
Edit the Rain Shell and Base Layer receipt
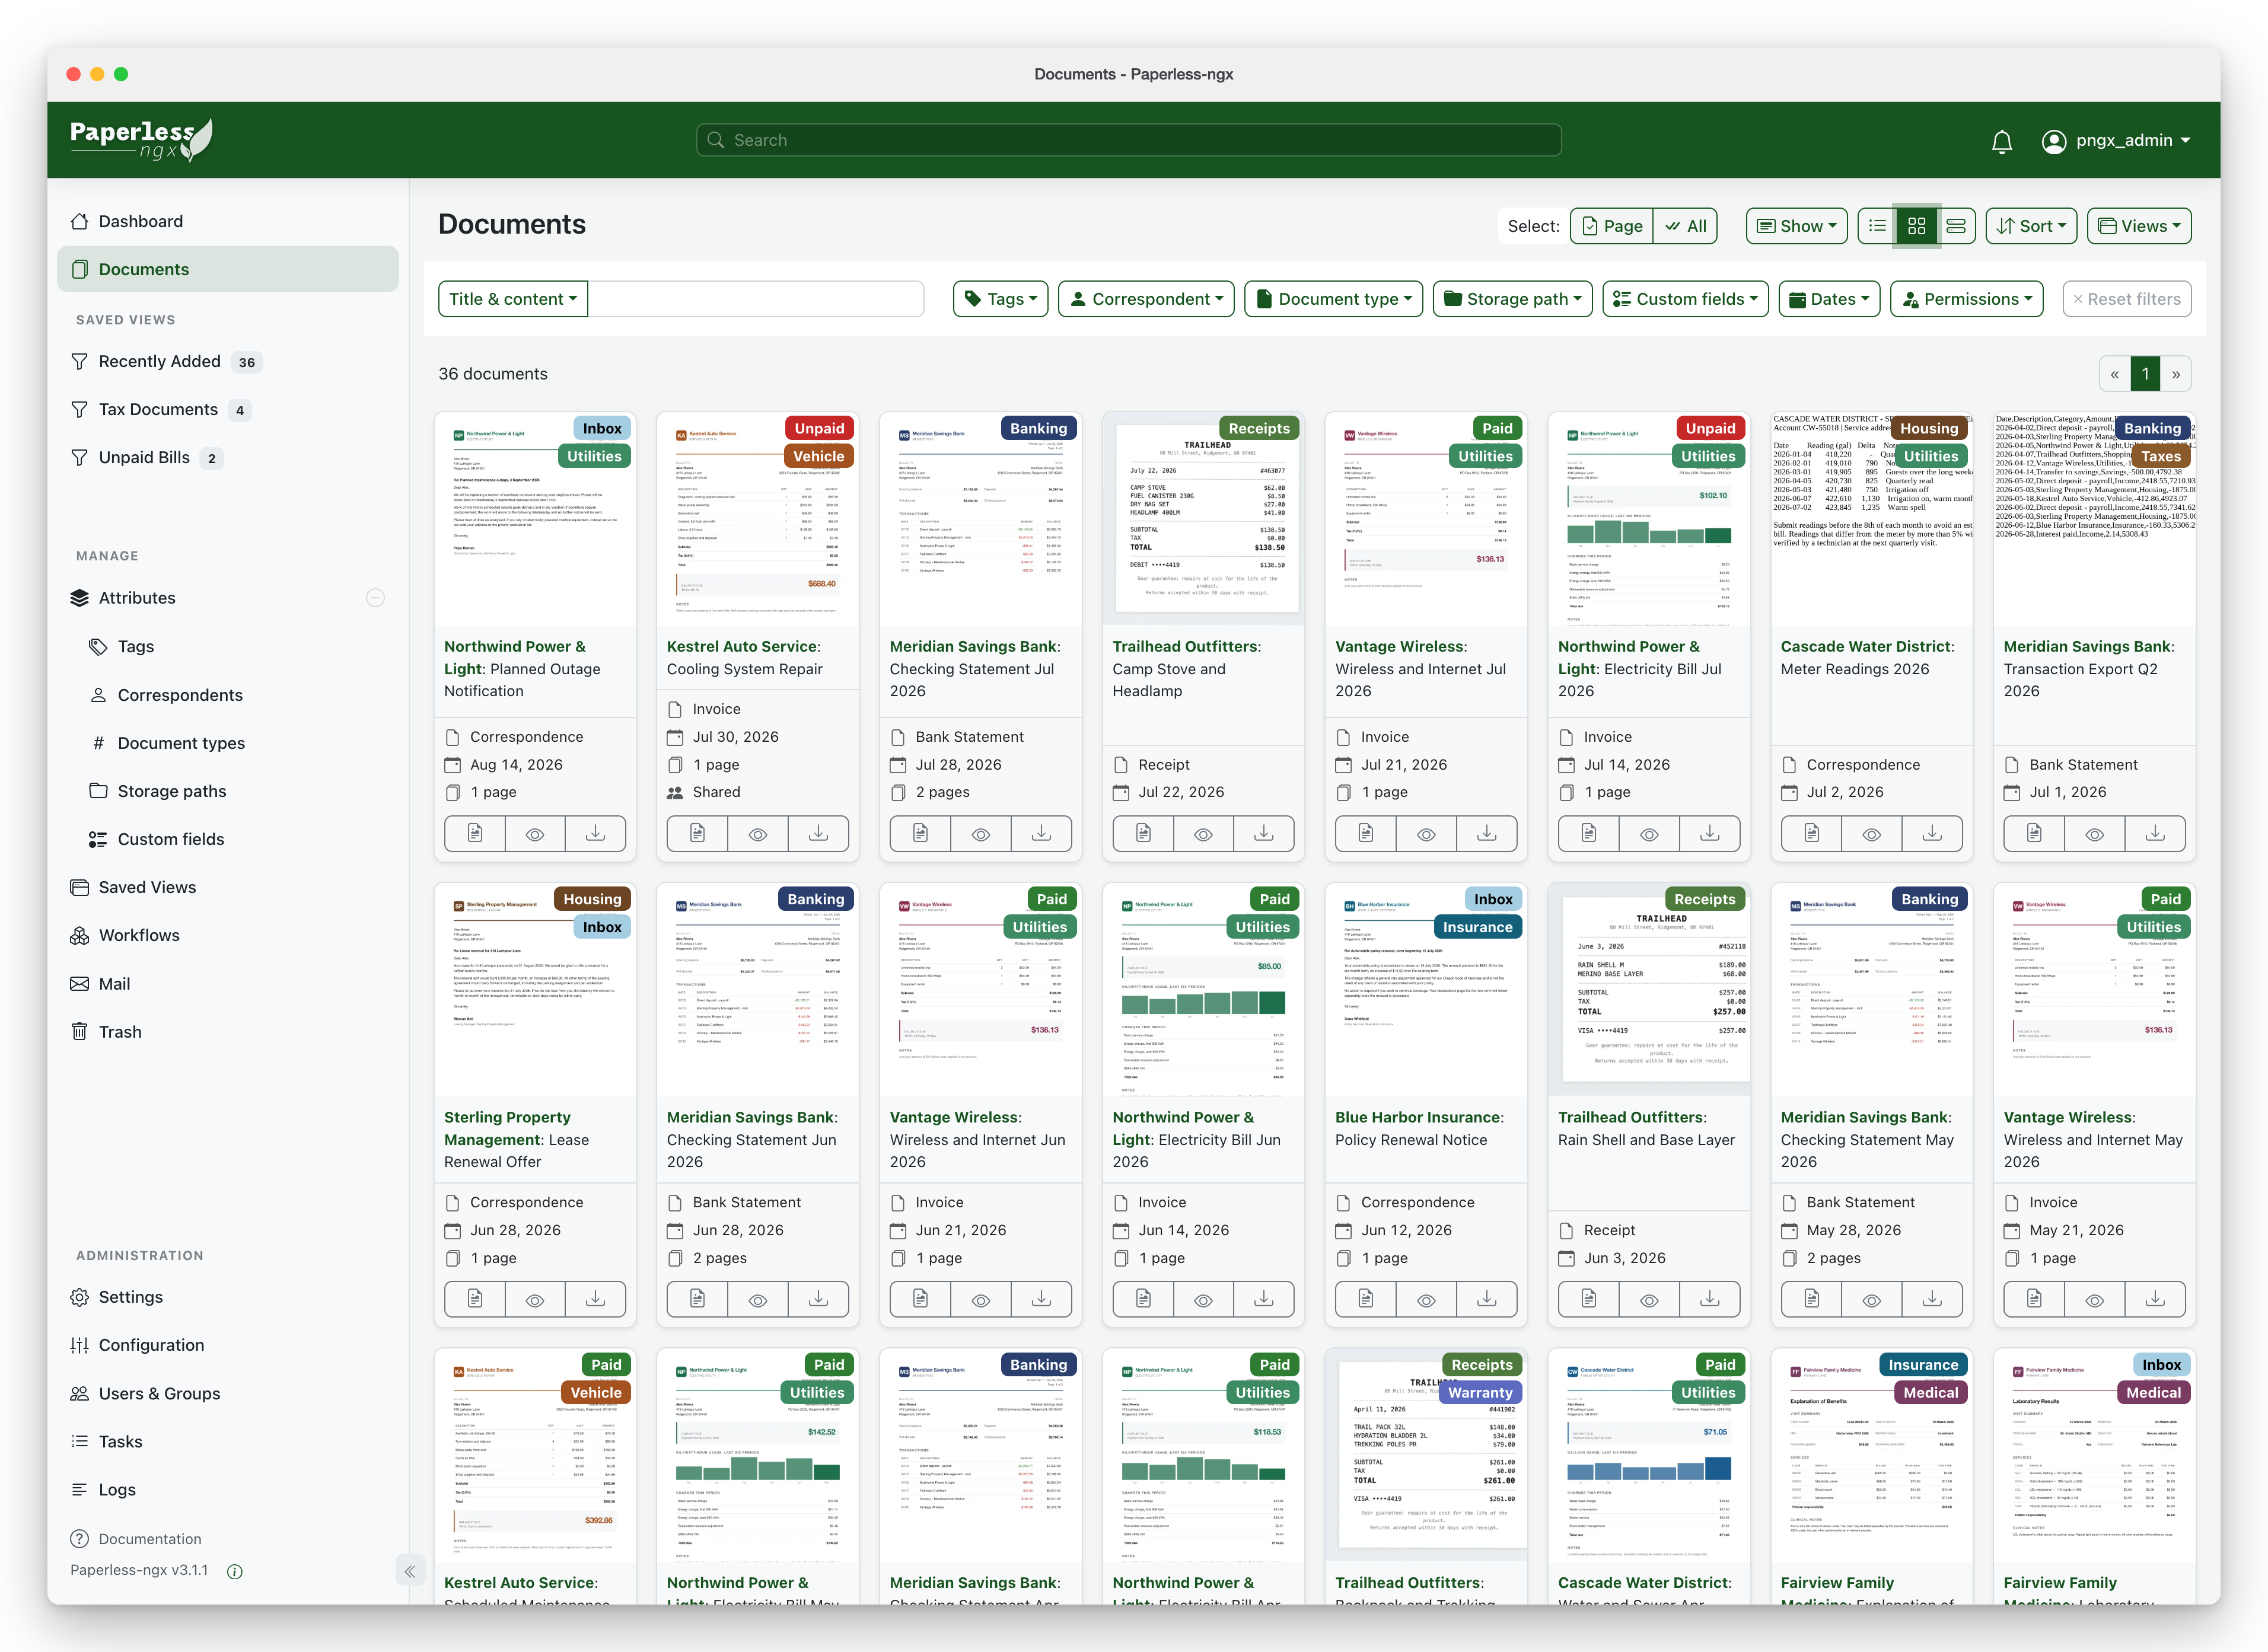1589,1299
